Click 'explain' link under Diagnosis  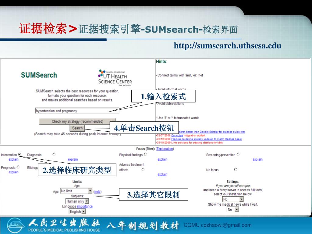click(x=73, y=159)
